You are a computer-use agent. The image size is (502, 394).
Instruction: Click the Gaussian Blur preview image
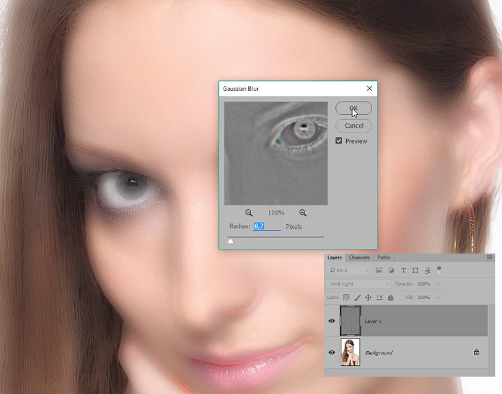click(x=276, y=153)
